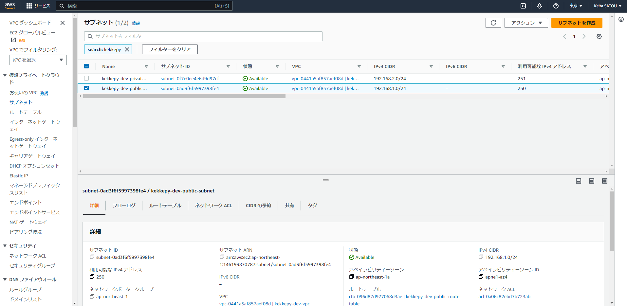Open the notifications bell
Viewport: 627px width, 306px height.
tap(540, 6)
